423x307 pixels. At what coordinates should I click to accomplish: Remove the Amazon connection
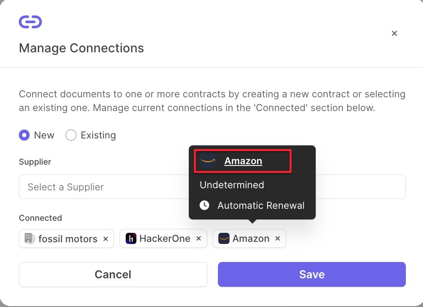coord(278,238)
